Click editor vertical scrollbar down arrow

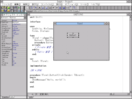(x=131, y=92)
